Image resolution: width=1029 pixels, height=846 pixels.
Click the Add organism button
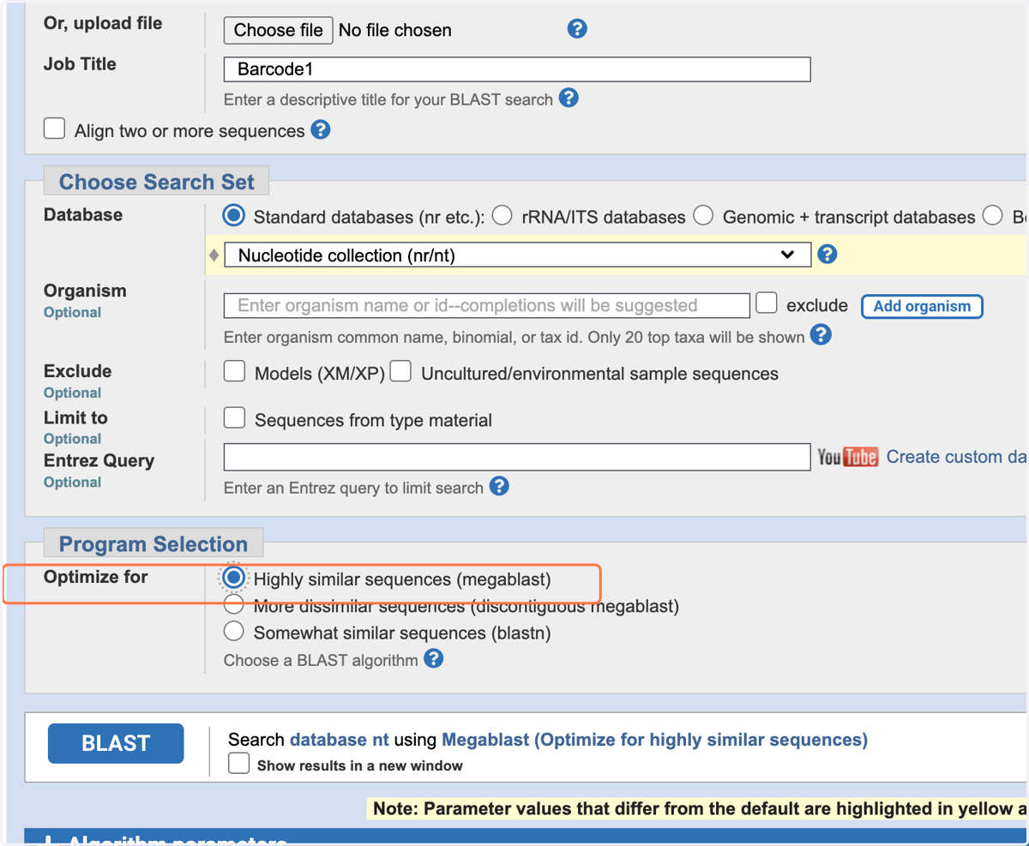[922, 306]
